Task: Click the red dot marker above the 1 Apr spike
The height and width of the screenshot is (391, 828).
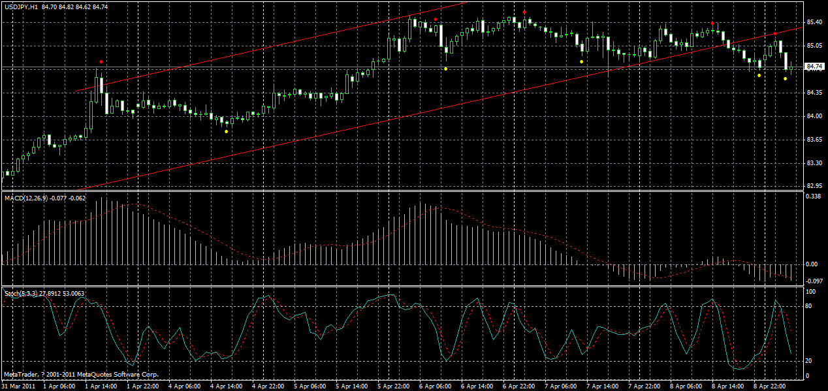Action: 101,60
